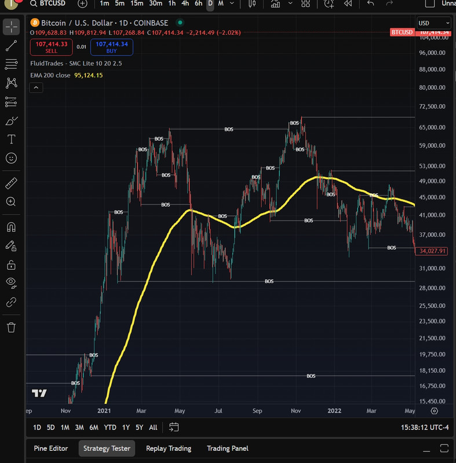Toggle stay in drawing mode
This screenshot has height=463, width=456.
pos(11,246)
